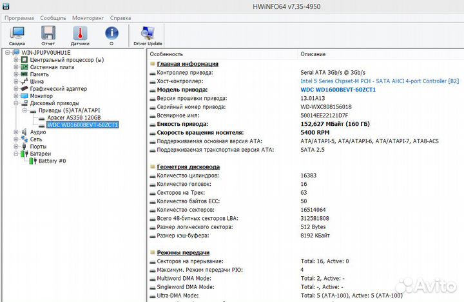Image resolution: width=464 pixels, height=302 pixels.
Task: Expand the Центральный процессор node
Action: (16, 60)
